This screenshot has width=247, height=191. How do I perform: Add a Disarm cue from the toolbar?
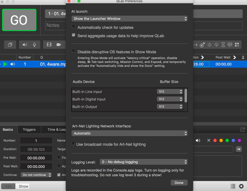216,45
